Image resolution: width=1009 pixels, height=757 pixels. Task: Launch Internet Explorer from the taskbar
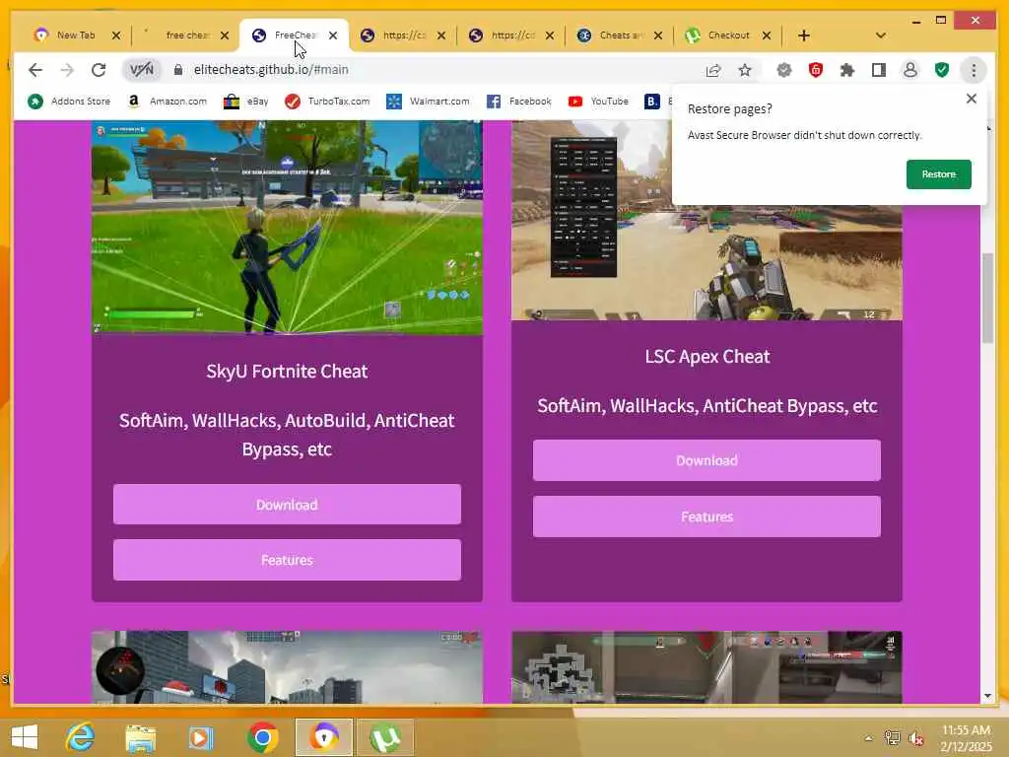coord(81,737)
